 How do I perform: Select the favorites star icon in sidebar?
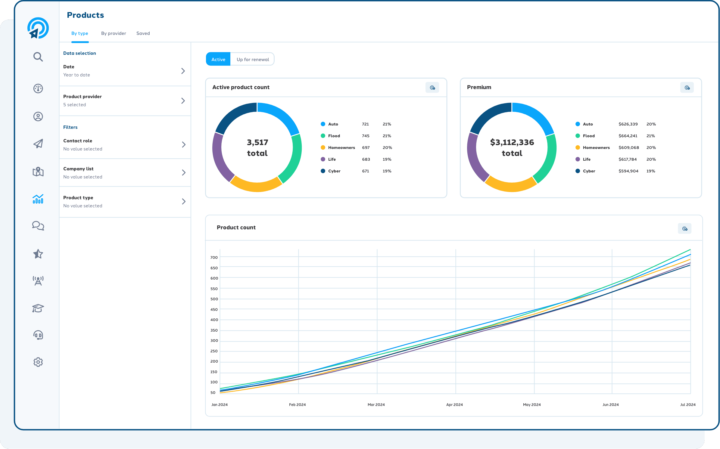(x=38, y=254)
